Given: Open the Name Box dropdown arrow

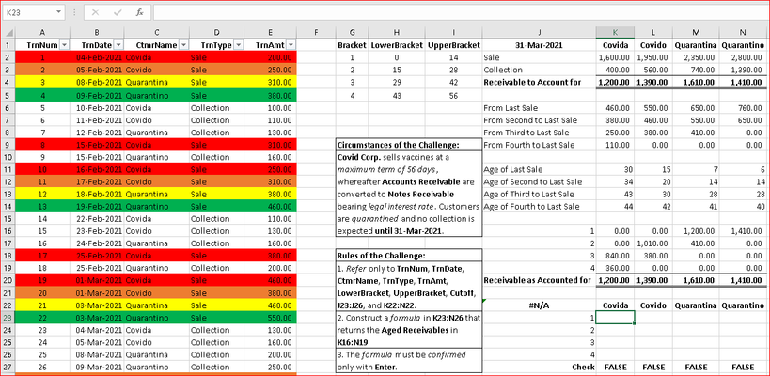Looking at the screenshot, I should coord(59,12).
